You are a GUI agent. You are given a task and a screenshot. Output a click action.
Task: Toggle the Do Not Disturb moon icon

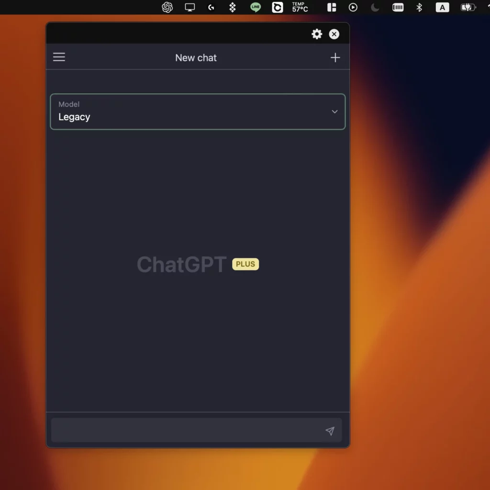tap(375, 7)
